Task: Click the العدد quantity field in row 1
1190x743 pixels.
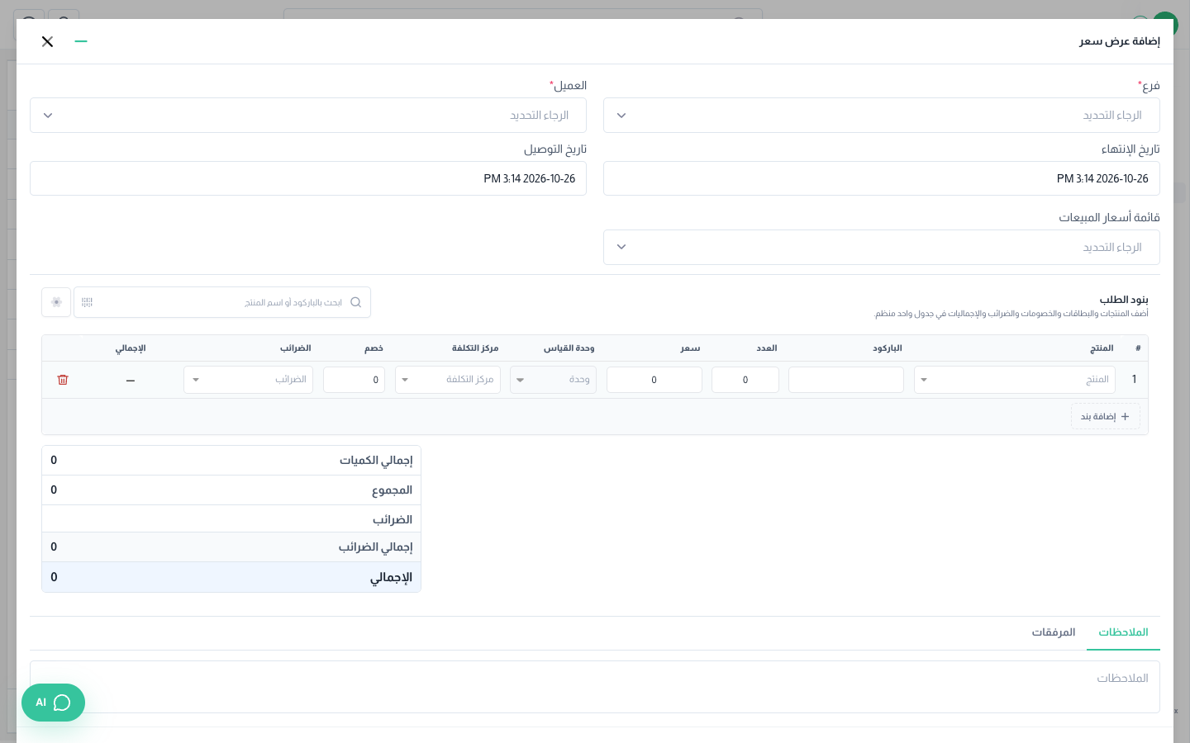Action: coord(745,380)
